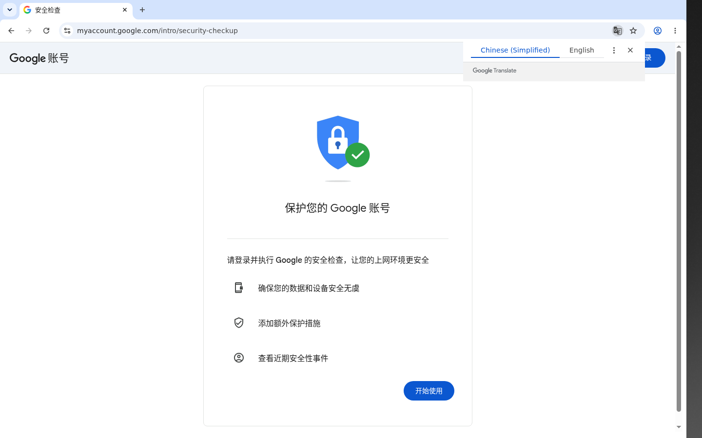This screenshot has height=438, width=702.
Task: Click the sentence starting 请登录并执行 Google
Action: coord(328,260)
